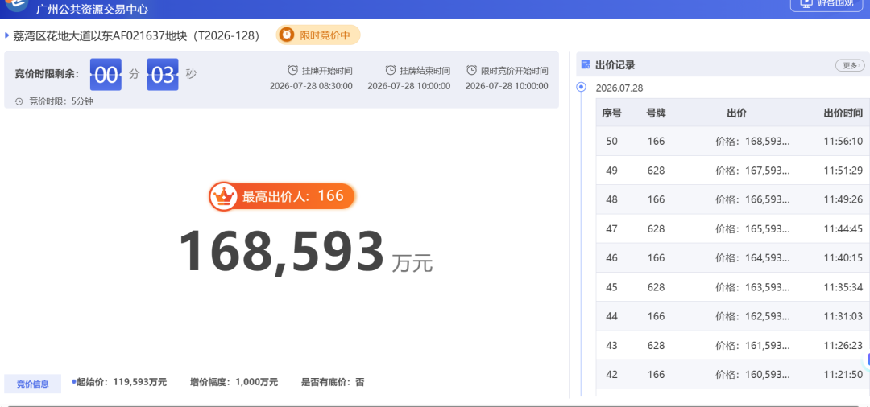Screen dimensions: 870x407
Task: Select bid record row number 45
Action: tap(733, 287)
